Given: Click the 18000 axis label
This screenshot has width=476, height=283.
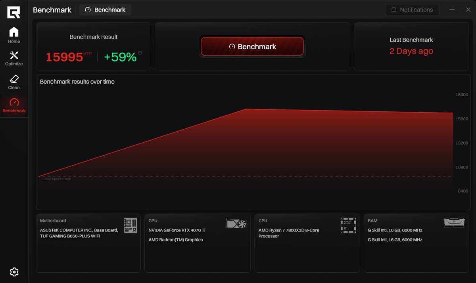Looking at the screenshot, I should pyautogui.click(x=461, y=95).
